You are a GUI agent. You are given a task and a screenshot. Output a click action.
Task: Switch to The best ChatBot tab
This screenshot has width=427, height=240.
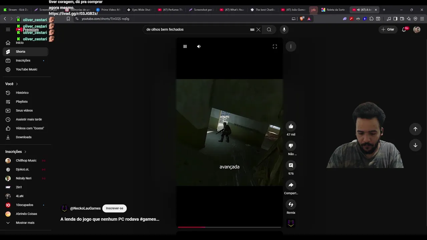point(263,10)
